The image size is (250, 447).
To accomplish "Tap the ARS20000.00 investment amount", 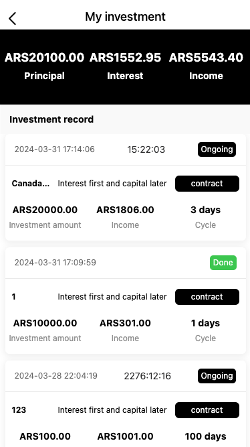I will (45, 210).
